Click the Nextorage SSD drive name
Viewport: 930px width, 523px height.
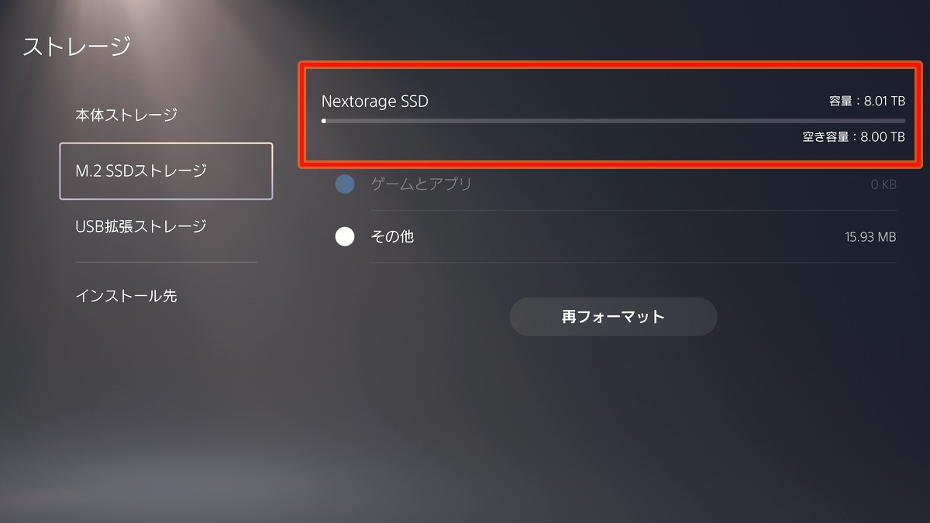click(x=375, y=102)
